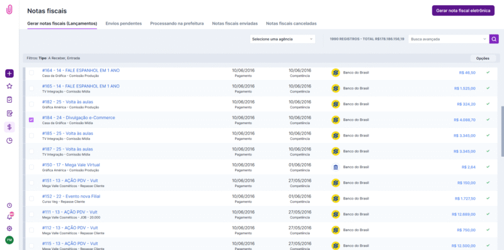Open the Selecione uma agência dropdown

pyautogui.click(x=282, y=39)
